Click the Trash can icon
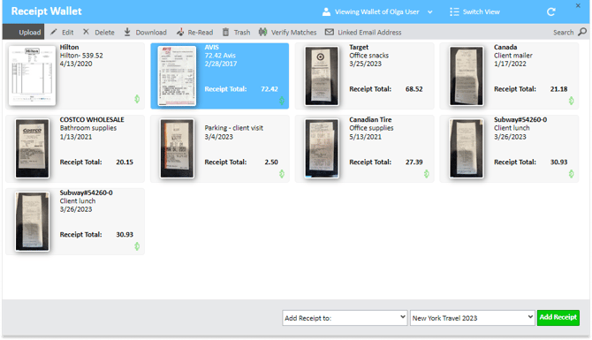Screen dimensions: 592x340 (x=226, y=32)
